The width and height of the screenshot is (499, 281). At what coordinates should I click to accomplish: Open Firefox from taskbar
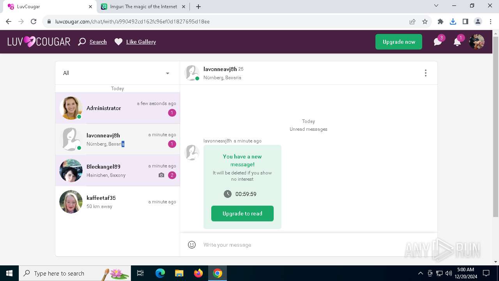coord(198,273)
